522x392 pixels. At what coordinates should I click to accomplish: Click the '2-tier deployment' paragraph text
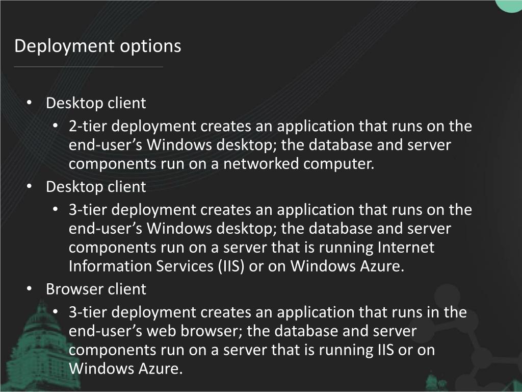(x=270, y=145)
